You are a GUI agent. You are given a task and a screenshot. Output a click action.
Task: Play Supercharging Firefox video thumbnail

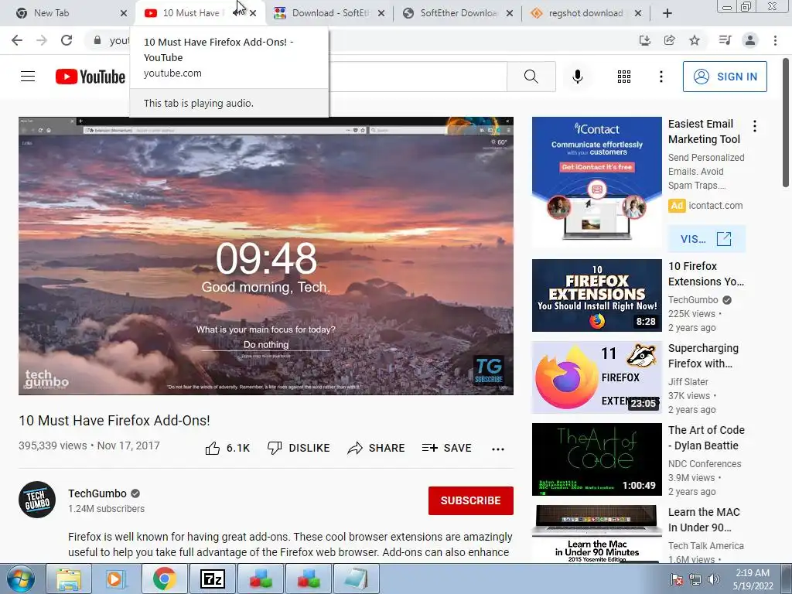coord(596,377)
